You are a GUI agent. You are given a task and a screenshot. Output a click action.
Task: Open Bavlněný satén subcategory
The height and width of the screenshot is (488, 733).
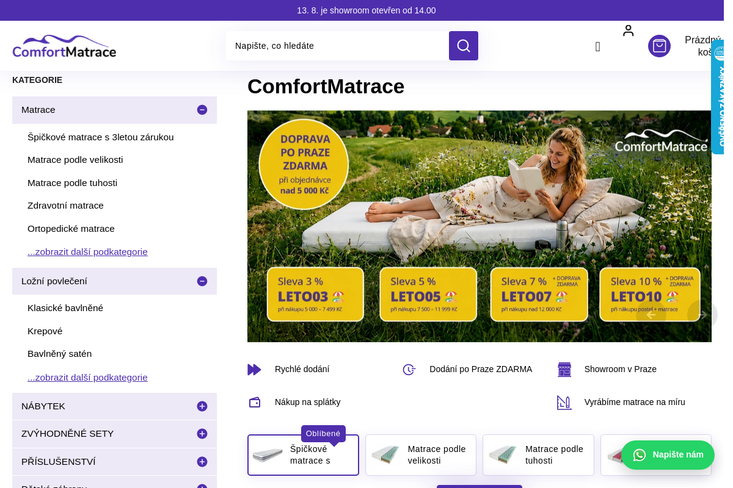tap(59, 354)
